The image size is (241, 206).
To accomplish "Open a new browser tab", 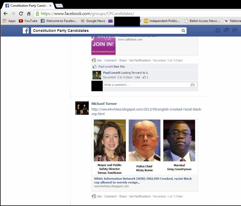I will click(59, 6).
